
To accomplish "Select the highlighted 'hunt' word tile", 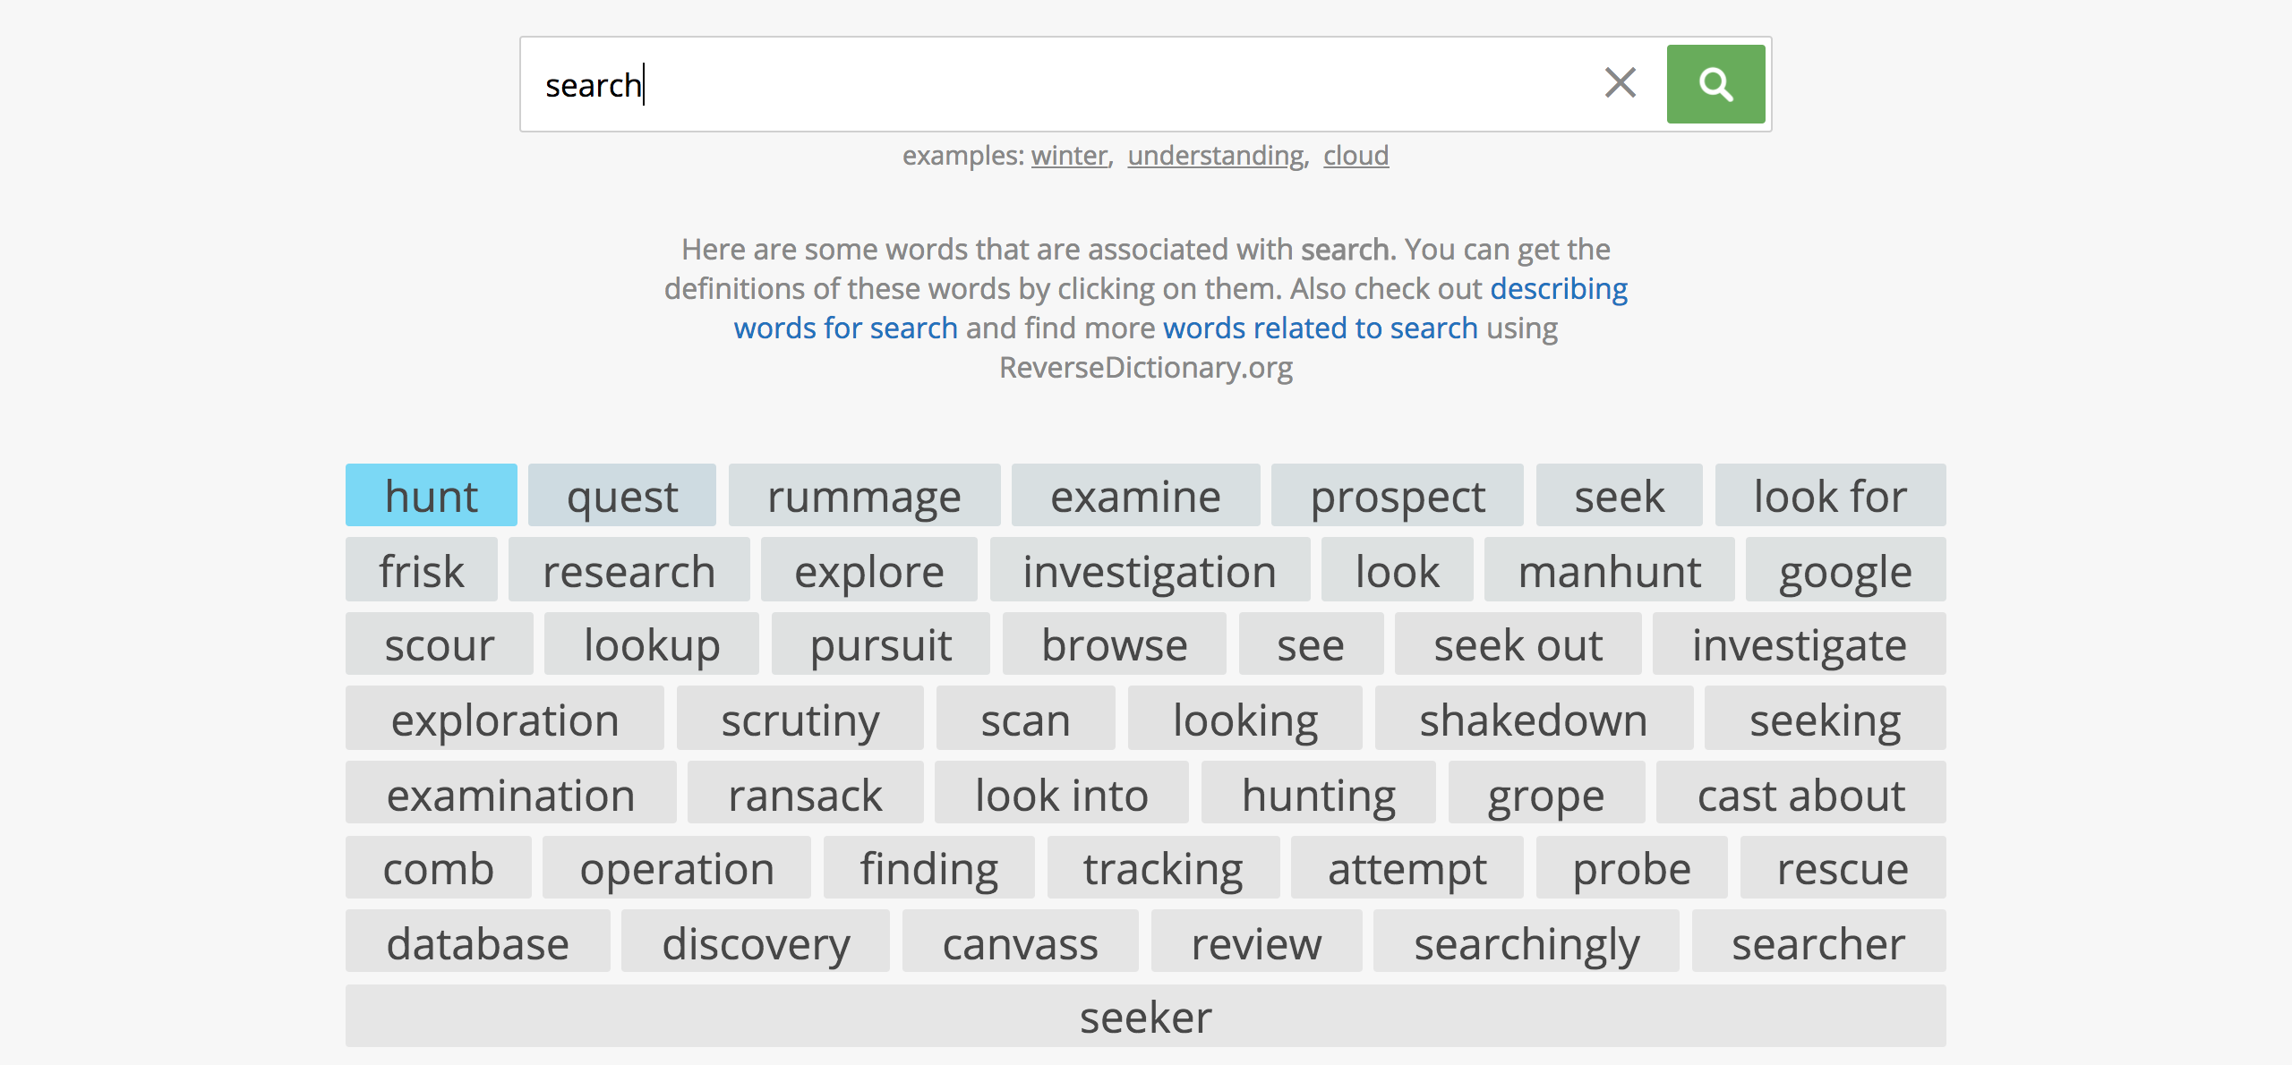I will pyautogui.click(x=431, y=496).
